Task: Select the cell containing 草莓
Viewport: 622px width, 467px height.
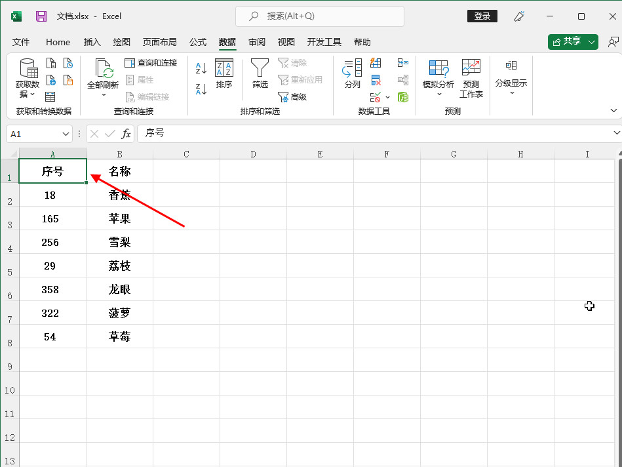Action: tap(119, 336)
